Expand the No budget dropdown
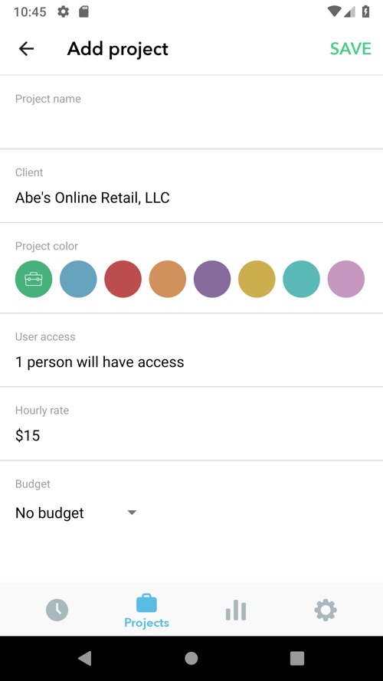383x681 pixels. coord(76,513)
